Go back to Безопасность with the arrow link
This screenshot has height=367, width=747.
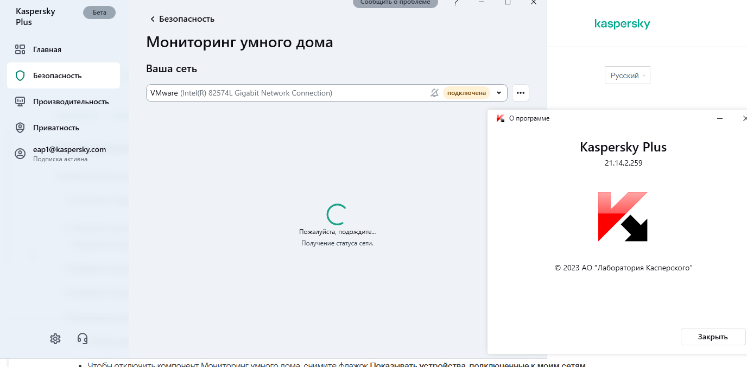182,19
